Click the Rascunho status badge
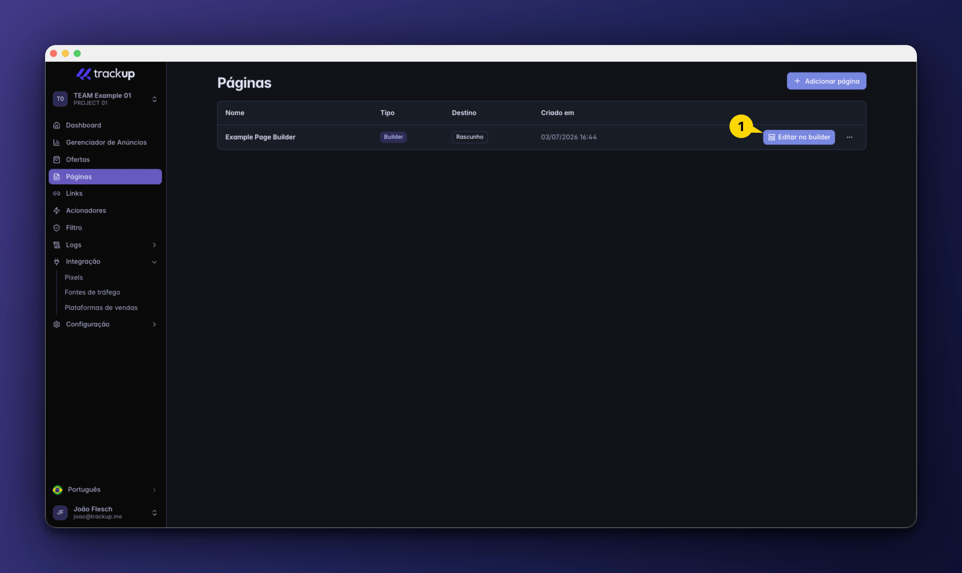 pyautogui.click(x=470, y=137)
